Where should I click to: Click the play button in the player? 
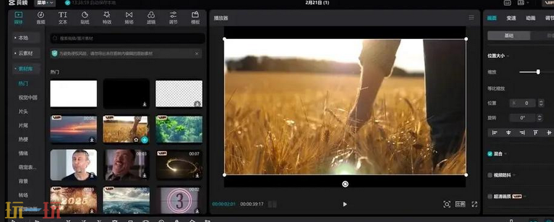[x=345, y=204]
